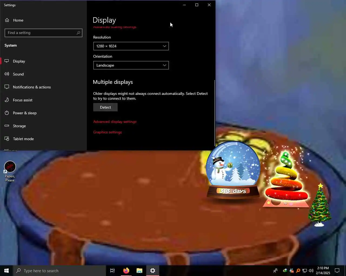Click the Tablet mode icon in sidebar
346x276 pixels.
pos(7,139)
